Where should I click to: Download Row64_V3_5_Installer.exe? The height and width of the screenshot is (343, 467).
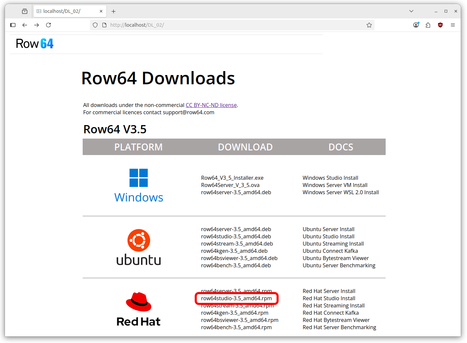232,178
